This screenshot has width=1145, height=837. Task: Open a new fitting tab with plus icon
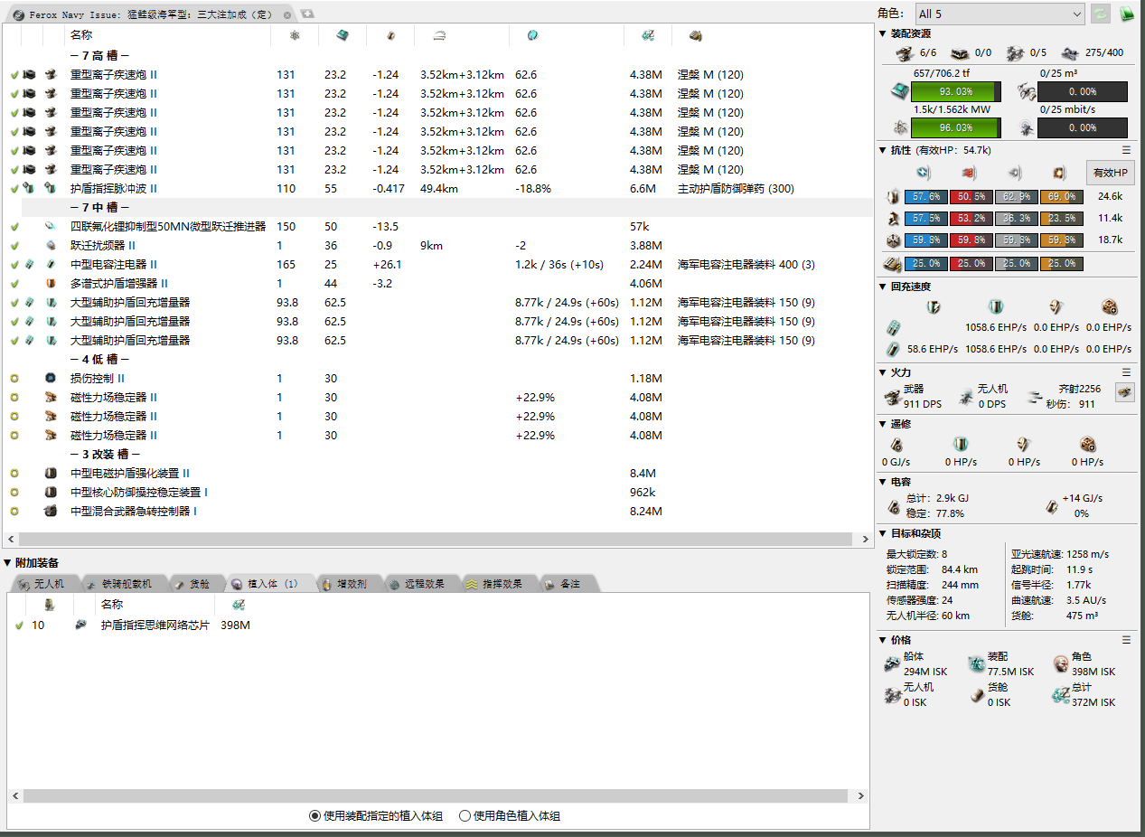[x=307, y=14]
